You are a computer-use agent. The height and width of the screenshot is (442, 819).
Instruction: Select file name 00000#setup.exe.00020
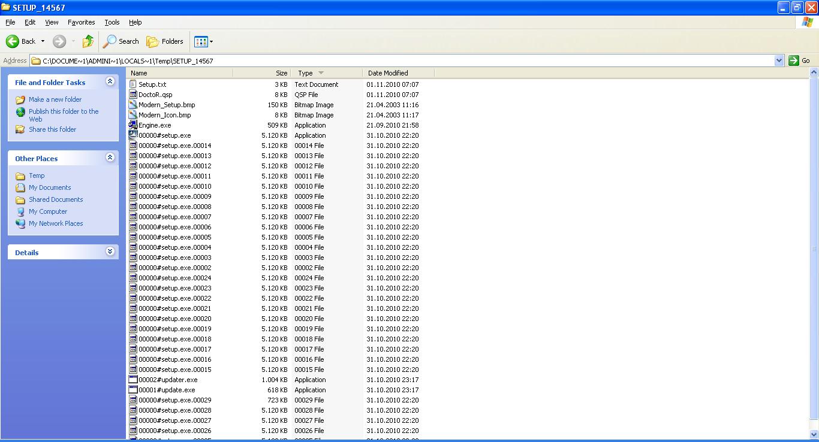tap(175, 319)
